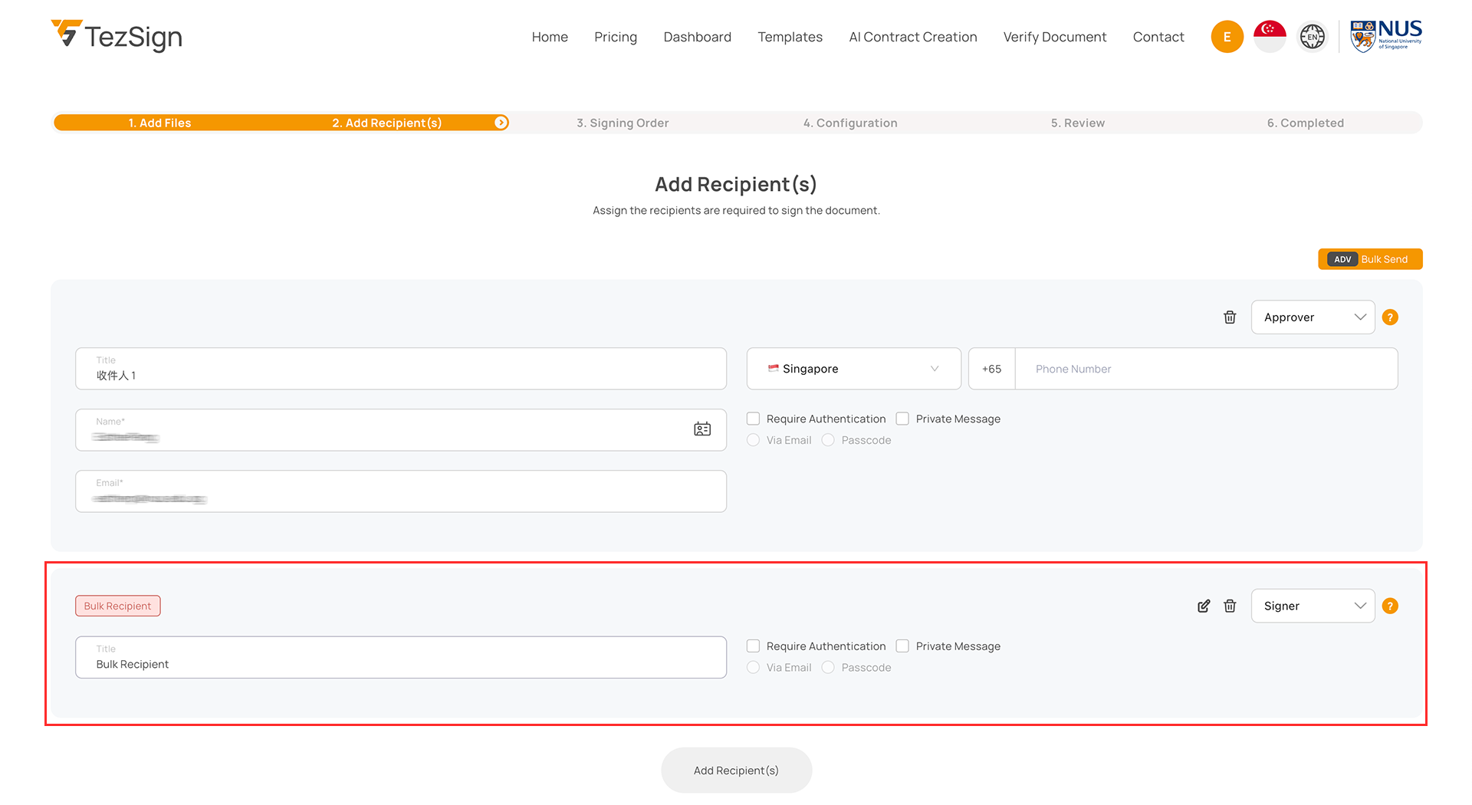The height and width of the screenshot is (805, 1472).
Task: Expand the Singapore country dropdown
Action: tap(853, 369)
